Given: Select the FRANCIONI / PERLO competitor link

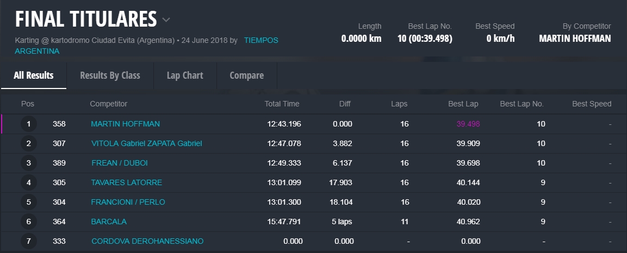Looking at the screenshot, I should [x=128, y=202].
